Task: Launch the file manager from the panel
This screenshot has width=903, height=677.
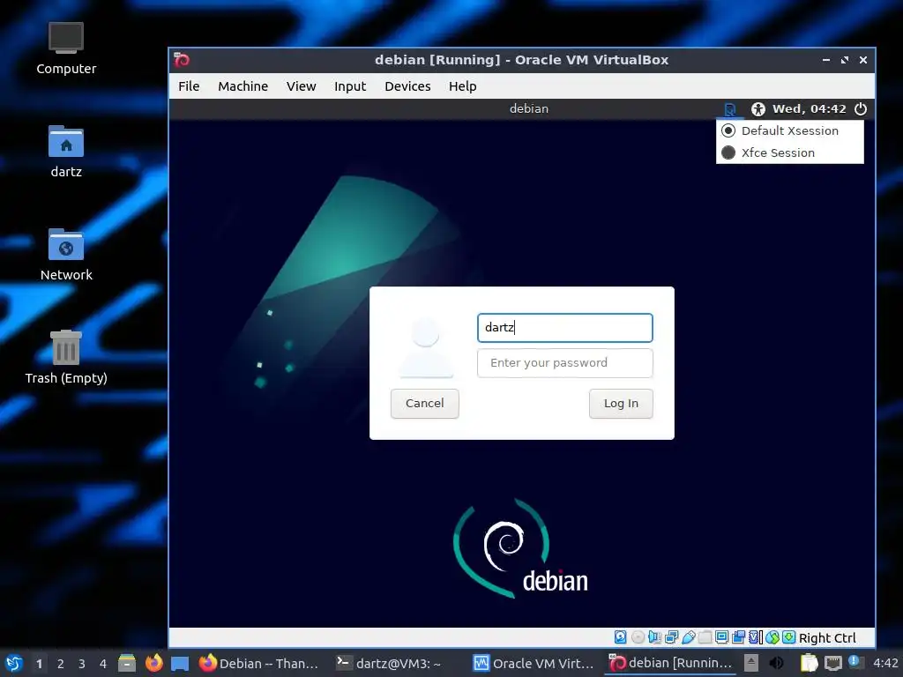Action: (x=127, y=663)
